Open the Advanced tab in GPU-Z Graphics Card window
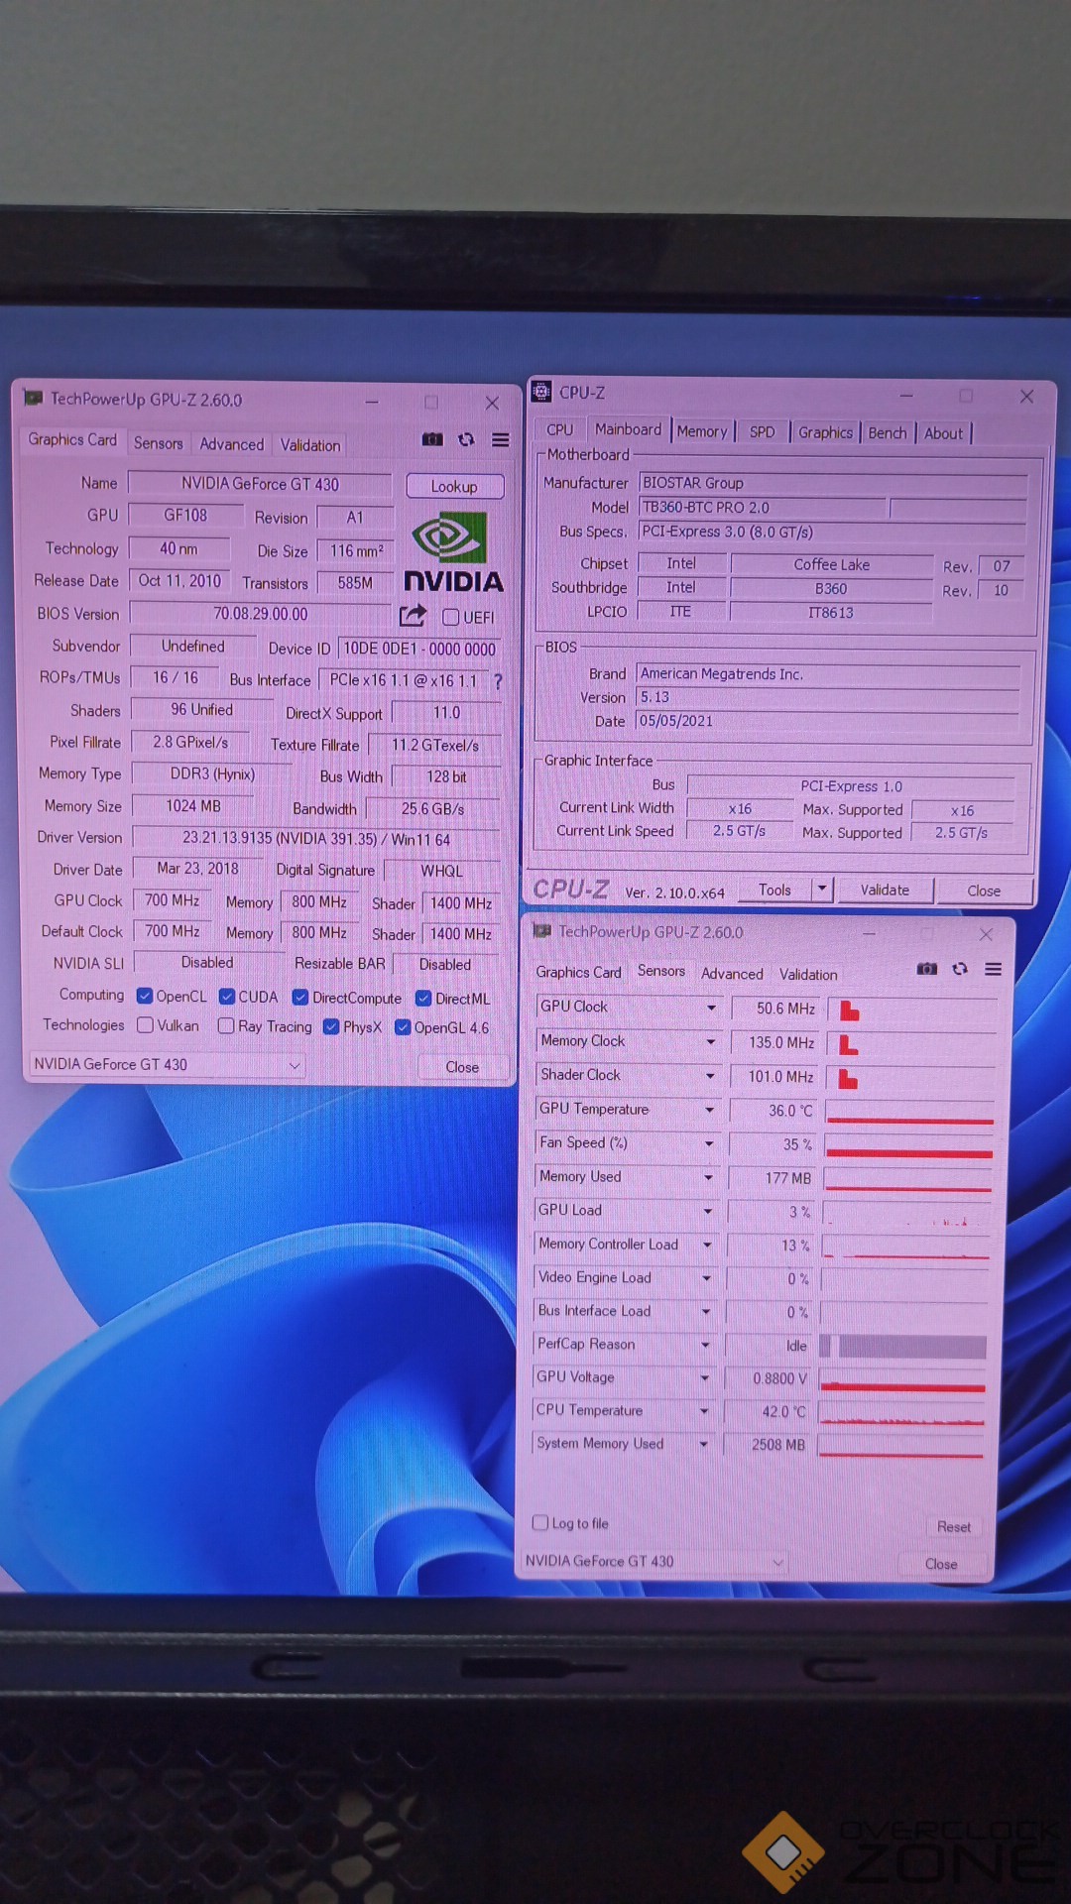The image size is (1071, 1904). click(232, 444)
